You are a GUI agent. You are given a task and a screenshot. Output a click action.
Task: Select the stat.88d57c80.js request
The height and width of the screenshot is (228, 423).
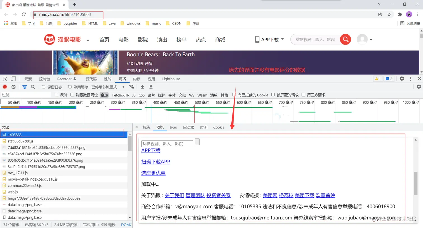tap(64, 141)
